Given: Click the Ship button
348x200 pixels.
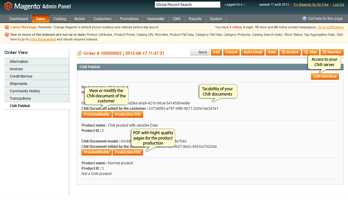Looking at the screenshot, I should tap(310, 52).
